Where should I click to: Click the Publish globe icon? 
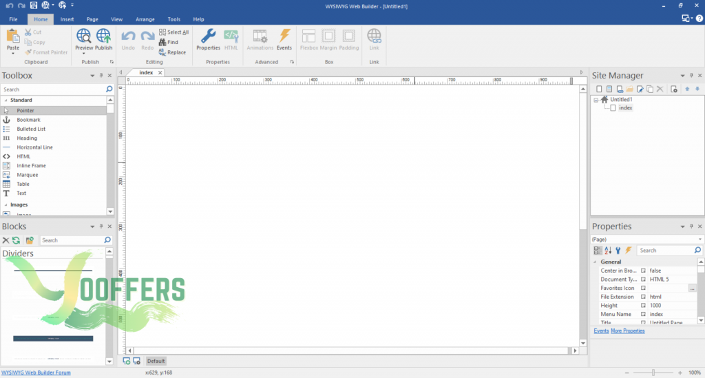[103, 36]
